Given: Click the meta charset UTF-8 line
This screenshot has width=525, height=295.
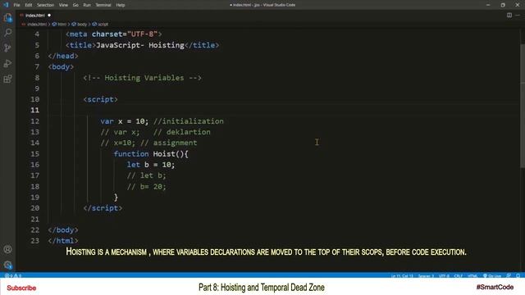Looking at the screenshot, I should point(114,34).
